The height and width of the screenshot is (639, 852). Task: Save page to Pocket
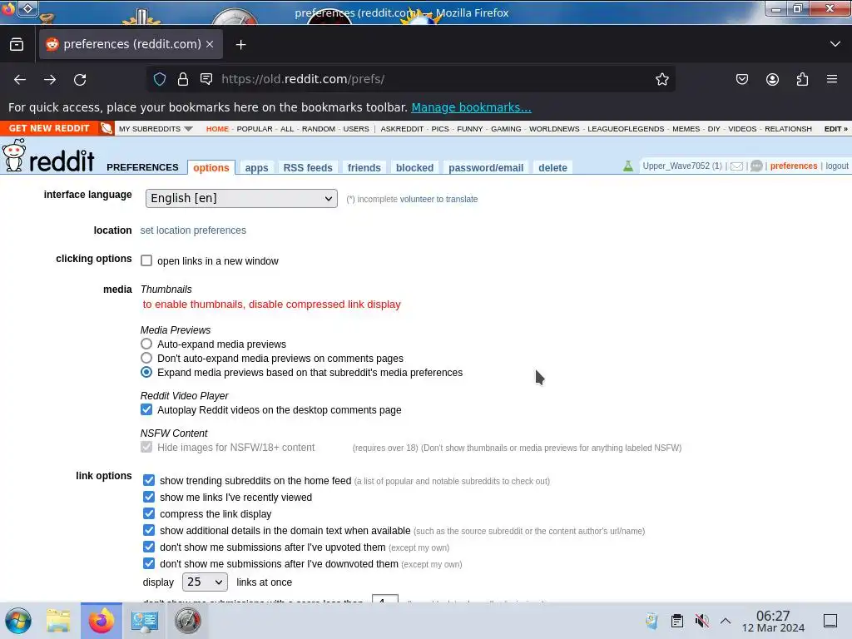(x=741, y=79)
